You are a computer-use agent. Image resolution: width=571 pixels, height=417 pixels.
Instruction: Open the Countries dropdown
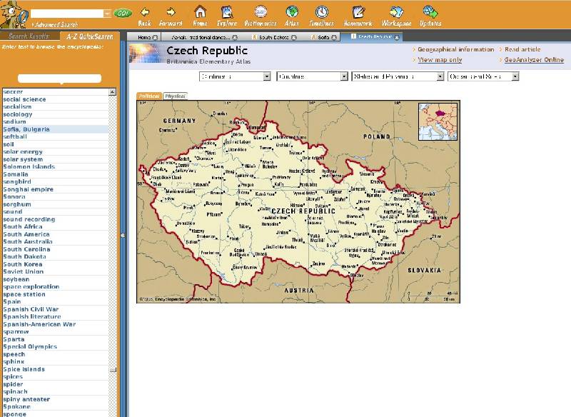click(313, 76)
